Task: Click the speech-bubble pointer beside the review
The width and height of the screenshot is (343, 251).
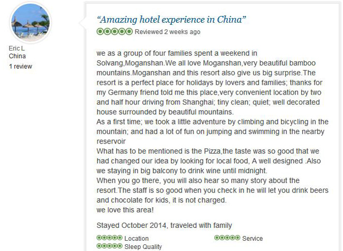Action: 83,23
